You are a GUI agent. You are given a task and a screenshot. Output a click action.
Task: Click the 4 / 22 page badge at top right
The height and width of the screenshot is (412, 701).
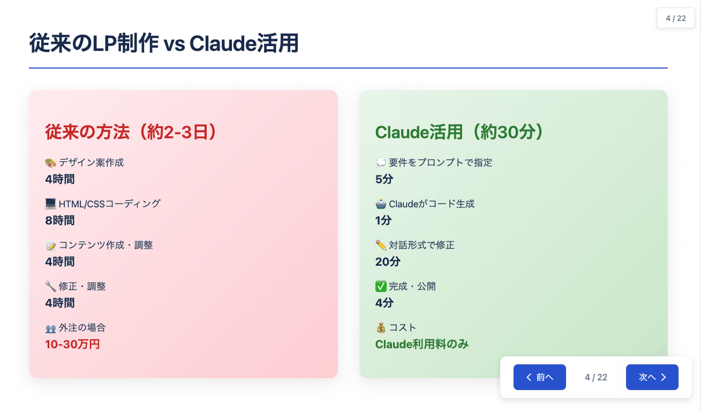tap(675, 18)
